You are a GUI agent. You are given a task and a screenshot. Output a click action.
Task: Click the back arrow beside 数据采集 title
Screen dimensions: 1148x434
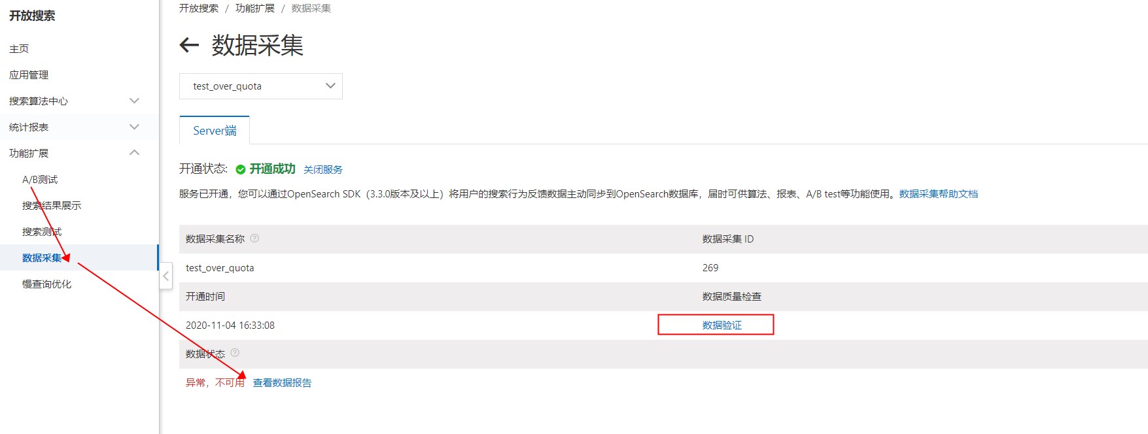189,45
